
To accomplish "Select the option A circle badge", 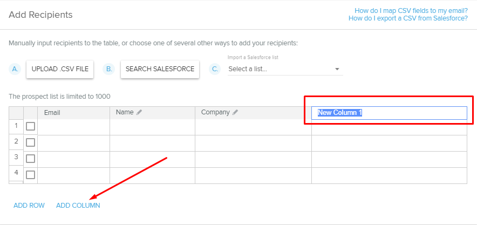I will coord(15,69).
